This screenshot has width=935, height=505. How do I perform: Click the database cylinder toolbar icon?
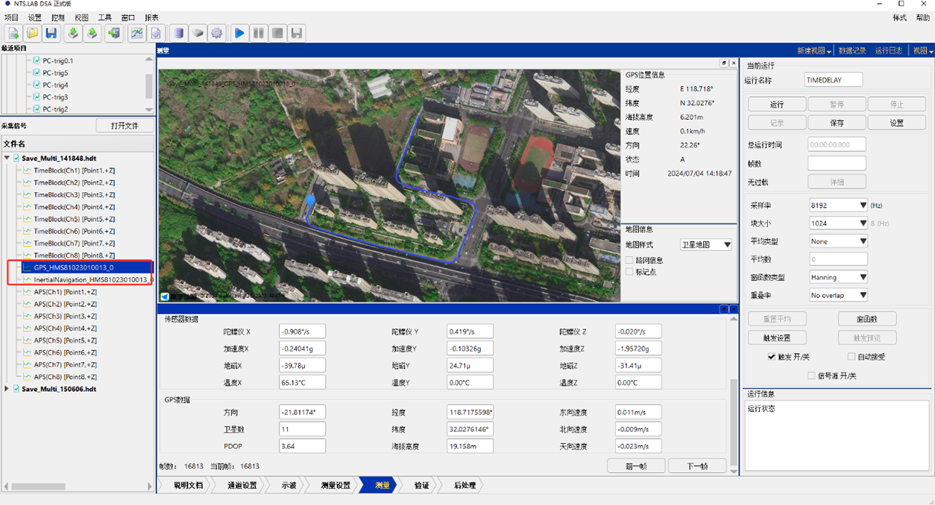pyautogui.click(x=178, y=33)
